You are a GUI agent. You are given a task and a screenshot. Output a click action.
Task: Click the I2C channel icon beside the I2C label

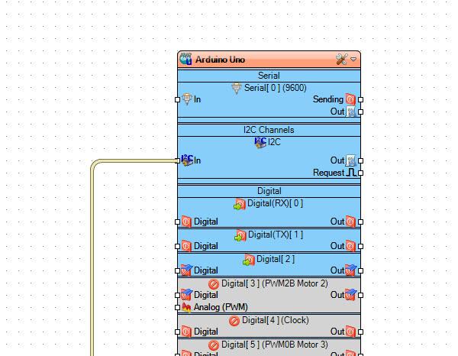coord(260,142)
